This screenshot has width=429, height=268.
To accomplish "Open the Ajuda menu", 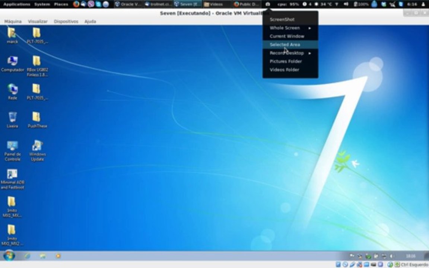I will pyautogui.click(x=90, y=21).
